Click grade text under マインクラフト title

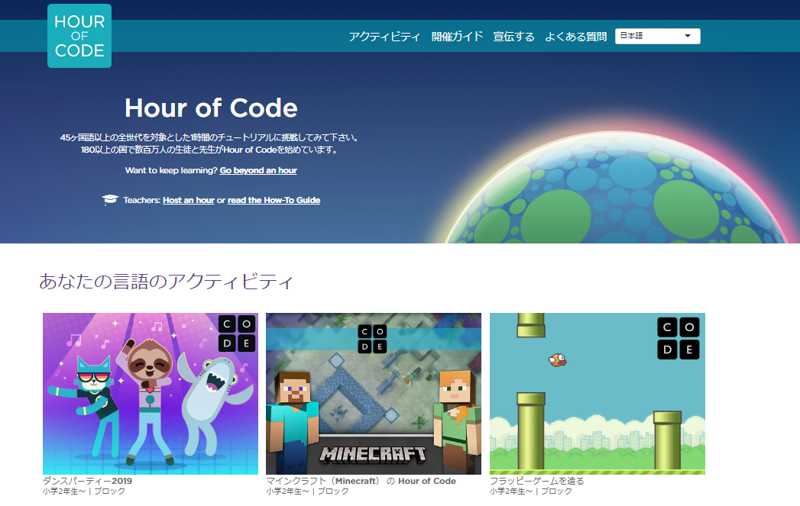coord(308,491)
